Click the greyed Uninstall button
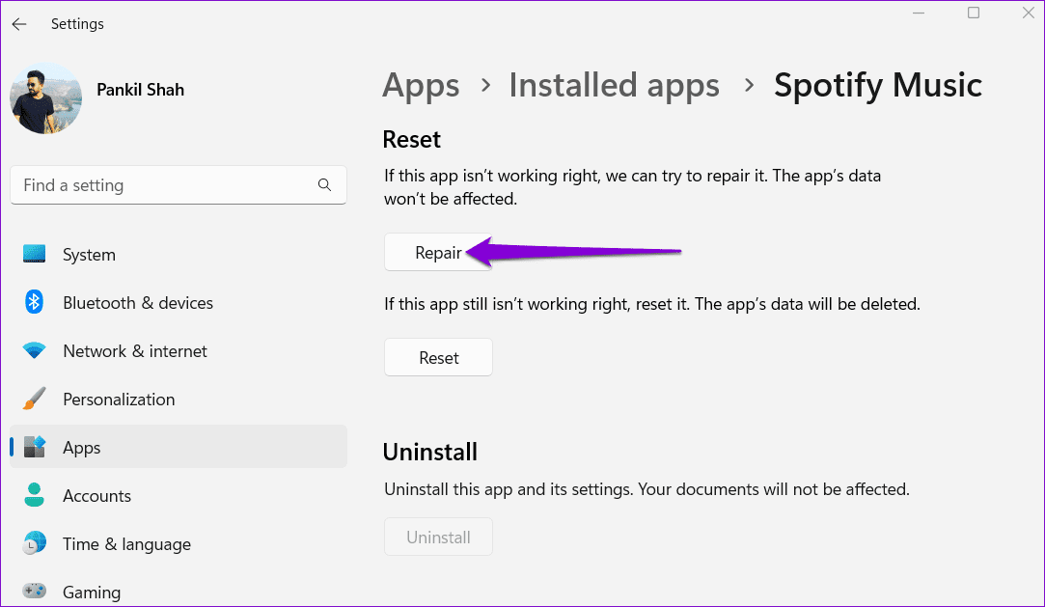 coord(438,537)
